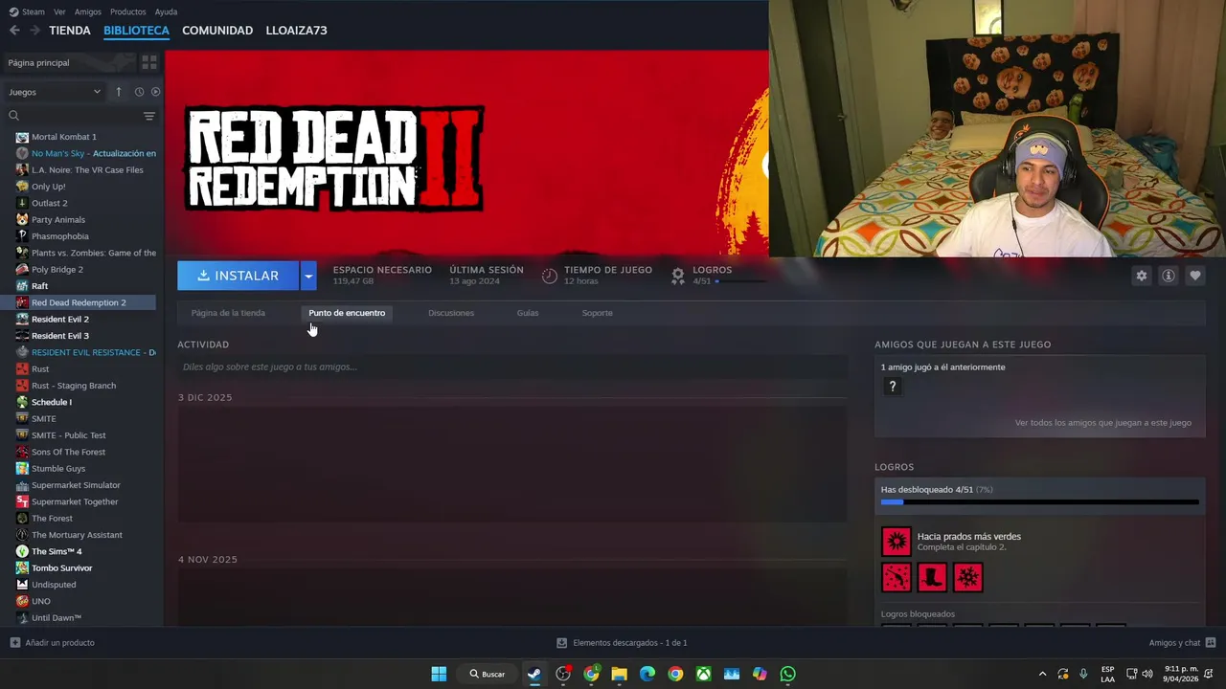Select the Punto de encuentro tab

pos(347,313)
